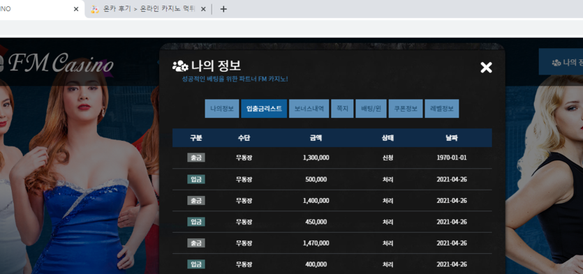Viewport: 583px width, 274px height.
Task: Click the 입금 badge in the 400,000 row
Action: 196,264
